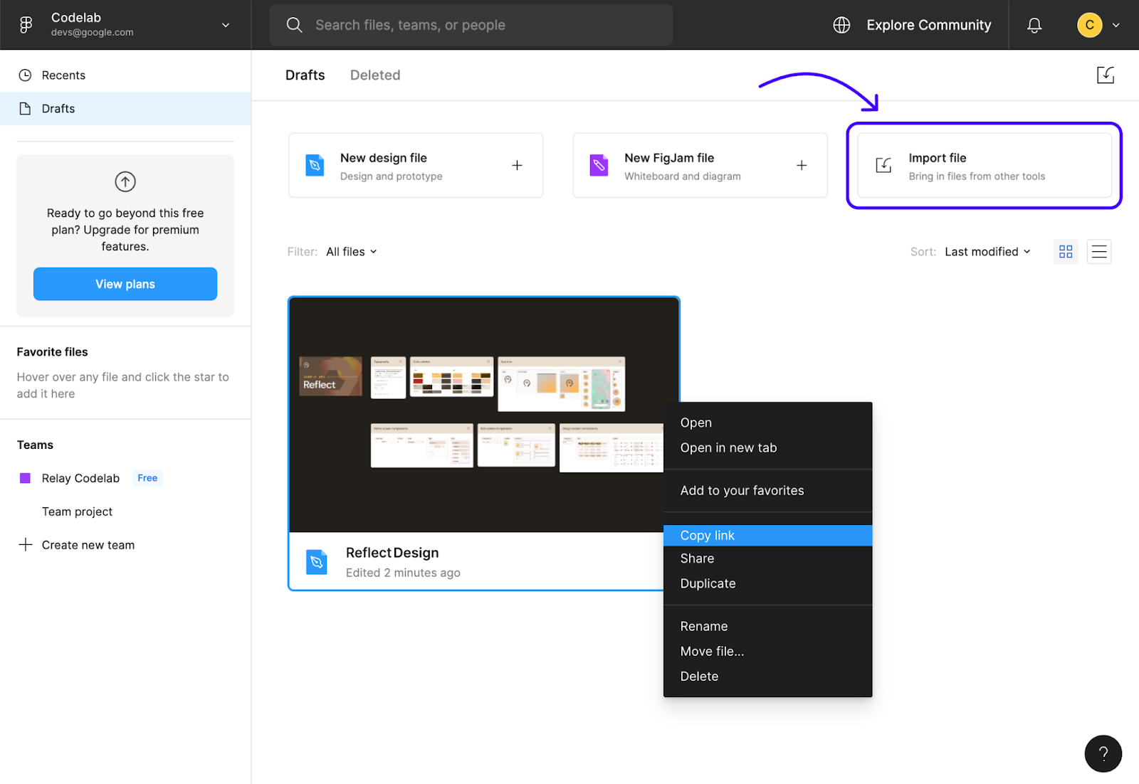The image size is (1139, 784).
Task: Click the Reflect Design file type icon
Action: [316, 562]
